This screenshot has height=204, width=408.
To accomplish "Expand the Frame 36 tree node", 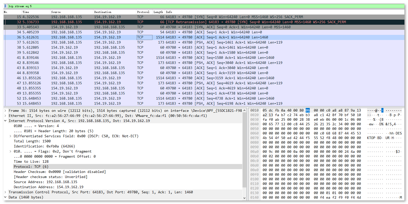I will (5, 111).
